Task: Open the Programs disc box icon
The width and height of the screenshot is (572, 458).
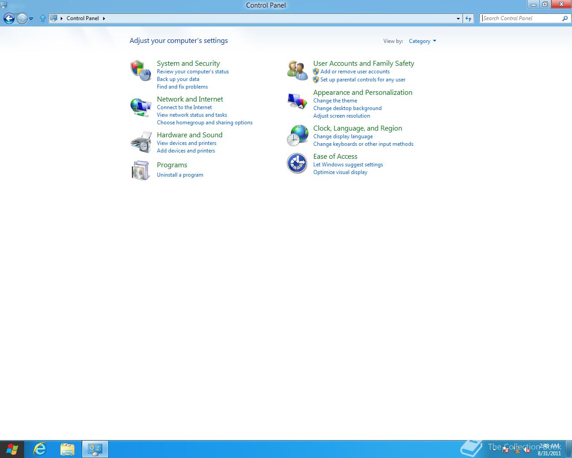Action: tap(141, 170)
